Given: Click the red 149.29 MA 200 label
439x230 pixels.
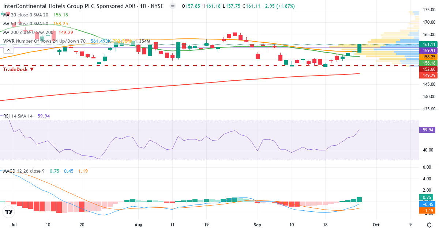Looking at the screenshot, I should coord(429,76).
